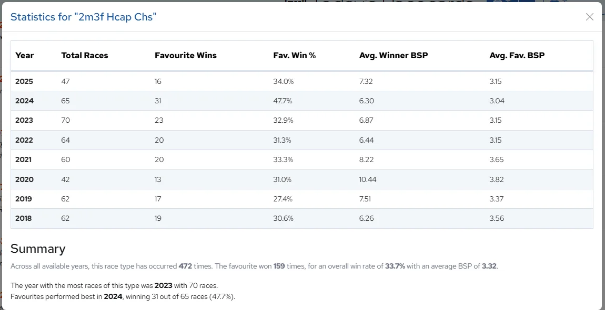Select the 2023 year row label
Viewport: 605px width, 310px height.
pos(24,120)
